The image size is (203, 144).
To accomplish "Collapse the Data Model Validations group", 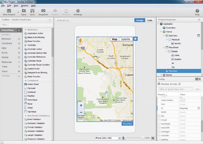I will click(x=26, y=116).
